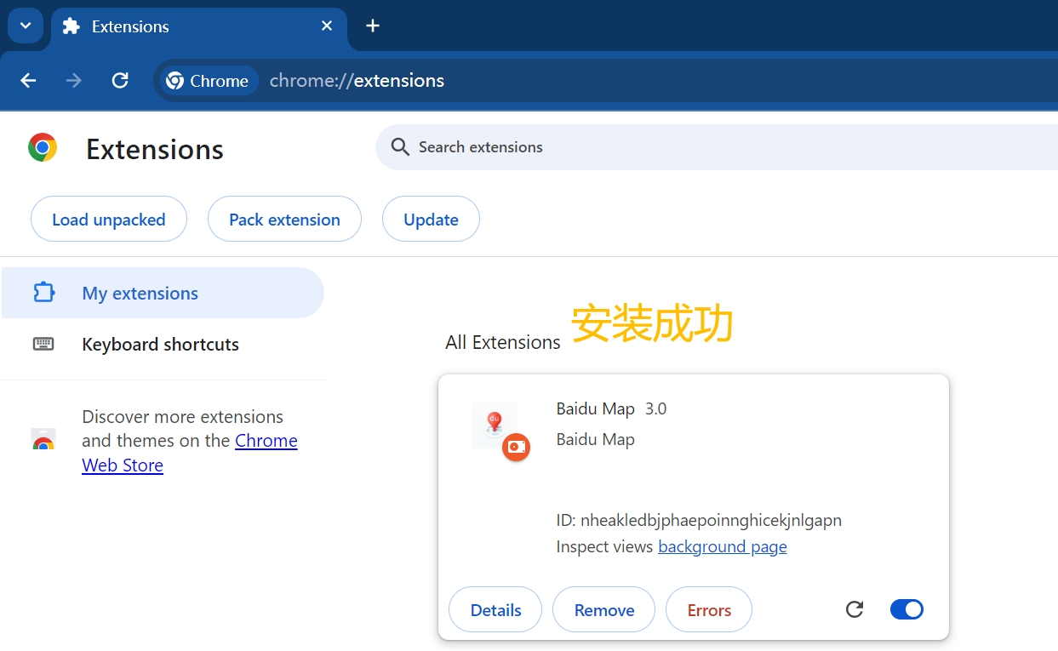Image resolution: width=1058 pixels, height=651 pixels.
Task: Click the Extensions page title
Action: 155,149
